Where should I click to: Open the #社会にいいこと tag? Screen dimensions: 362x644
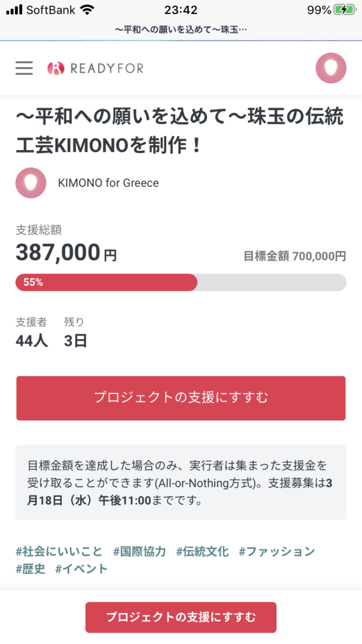59,551
